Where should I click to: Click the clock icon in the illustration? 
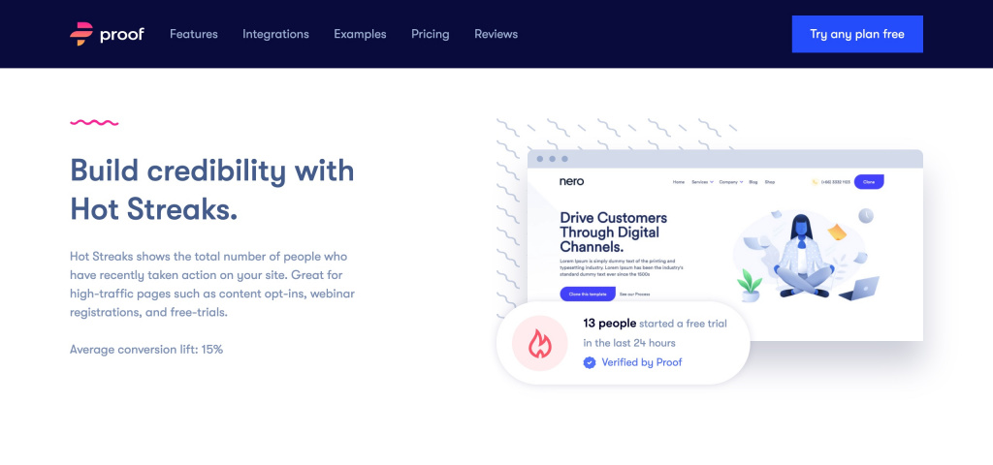tap(866, 215)
